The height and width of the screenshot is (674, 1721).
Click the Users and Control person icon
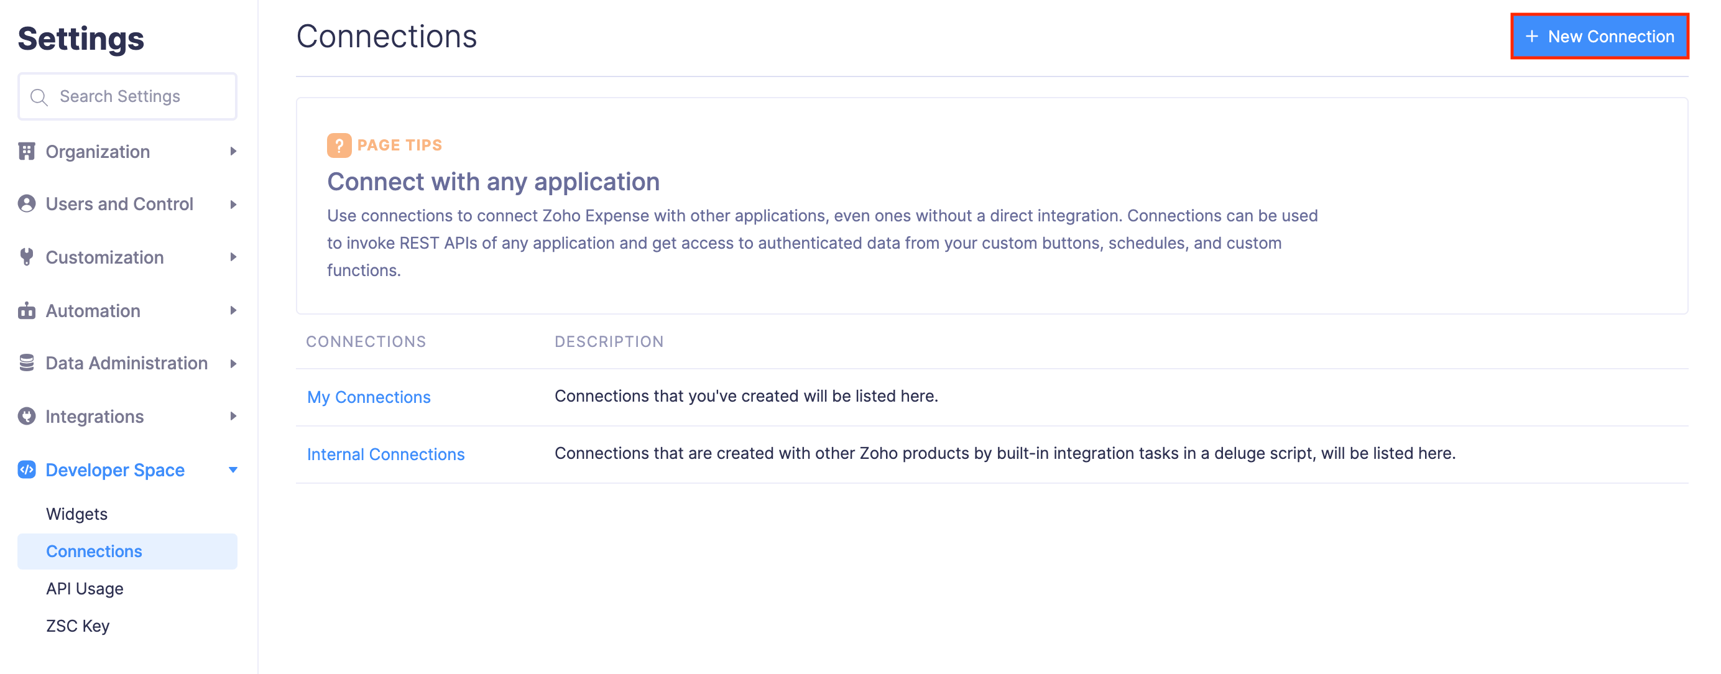tap(27, 204)
